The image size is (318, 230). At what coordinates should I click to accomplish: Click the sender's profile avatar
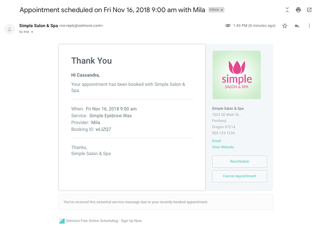(x=10, y=29)
